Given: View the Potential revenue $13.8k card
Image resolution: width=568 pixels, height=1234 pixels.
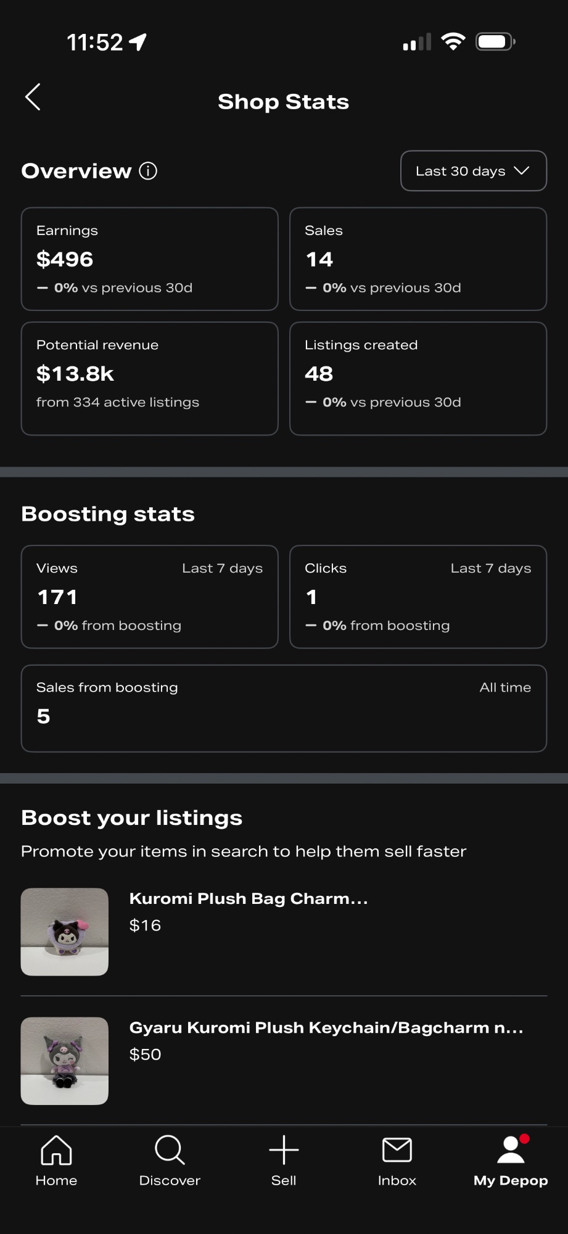Looking at the screenshot, I should tap(150, 379).
